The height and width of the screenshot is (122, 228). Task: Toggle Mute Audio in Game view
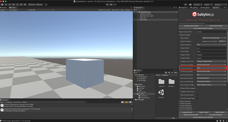(x=115, y=10)
